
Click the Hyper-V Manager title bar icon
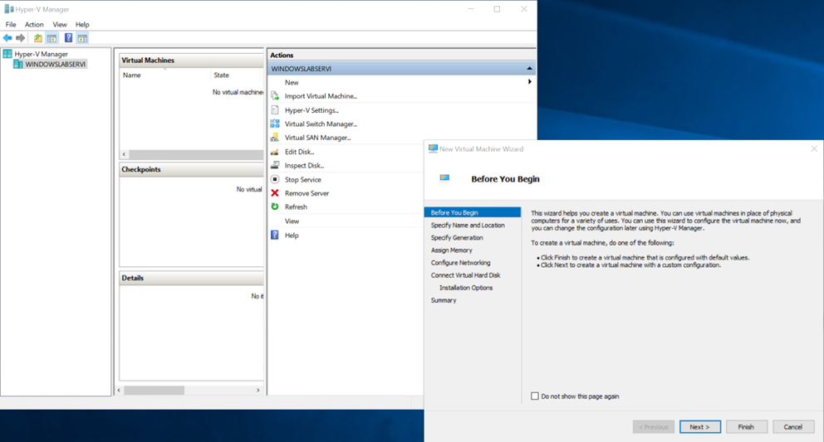[9, 9]
